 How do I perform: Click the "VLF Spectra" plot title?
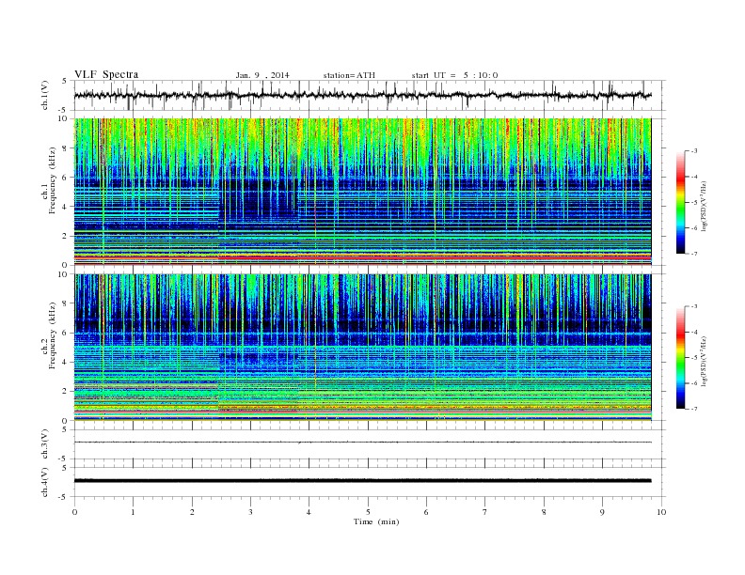pyautogui.click(x=106, y=74)
